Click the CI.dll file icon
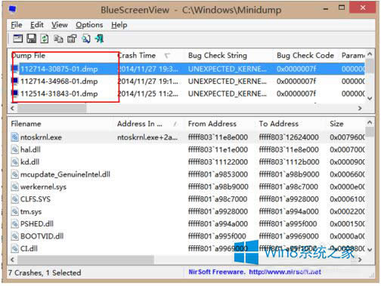The height and width of the screenshot is (286, 381). 15,248
